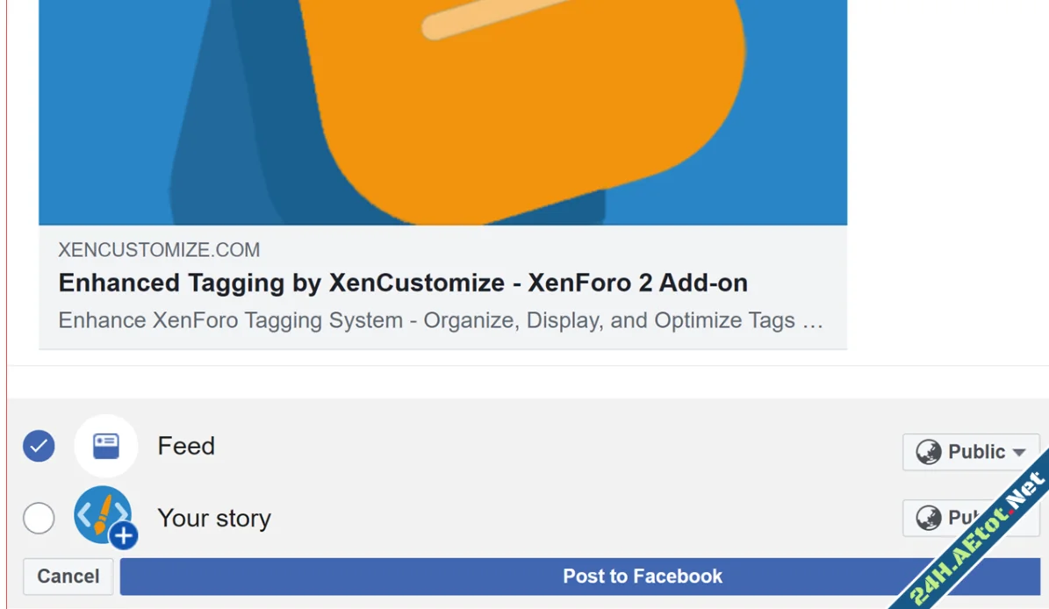Expand the Feed Public dropdown arrow
The image size is (1049, 609).
[x=1019, y=452]
